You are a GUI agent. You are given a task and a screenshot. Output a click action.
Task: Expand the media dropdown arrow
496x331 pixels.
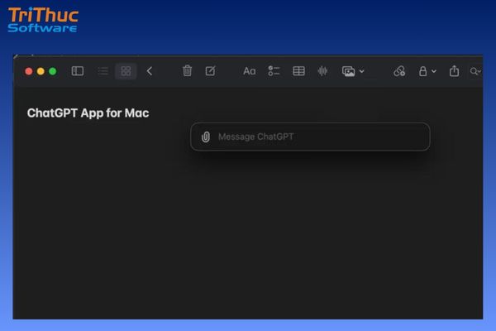(361, 71)
